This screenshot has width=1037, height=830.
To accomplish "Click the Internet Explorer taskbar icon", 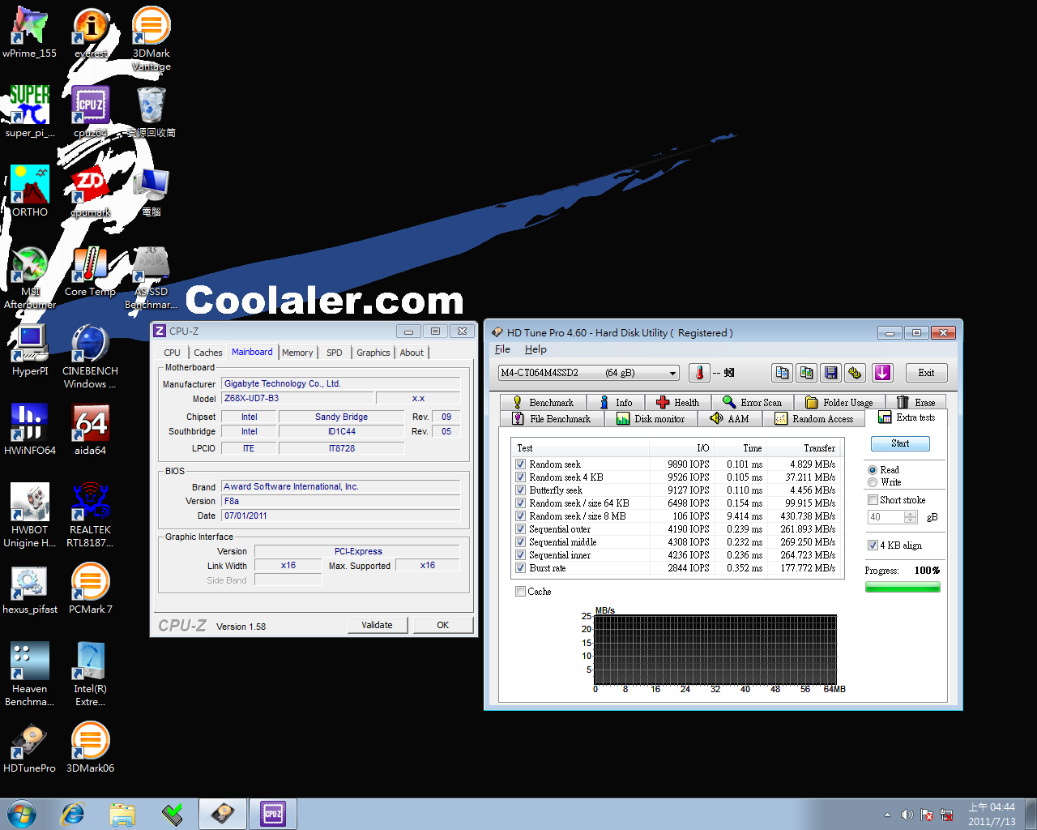I will coord(73,814).
